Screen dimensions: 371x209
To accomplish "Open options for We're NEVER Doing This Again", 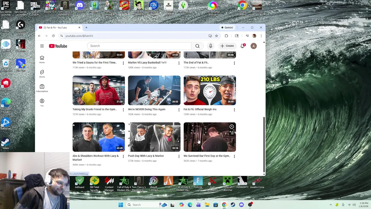I will click(179, 110).
